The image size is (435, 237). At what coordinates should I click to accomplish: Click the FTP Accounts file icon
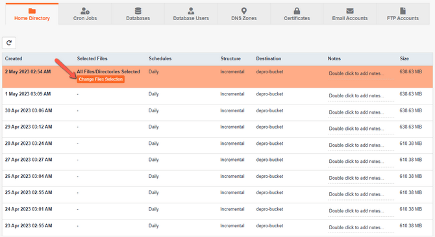(403, 11)
